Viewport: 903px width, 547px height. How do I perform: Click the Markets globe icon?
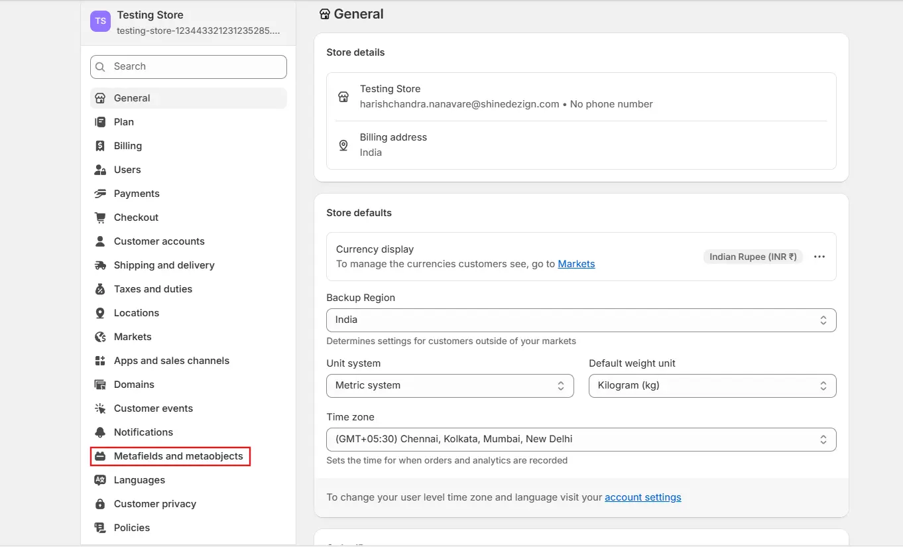tap(101, 336)
